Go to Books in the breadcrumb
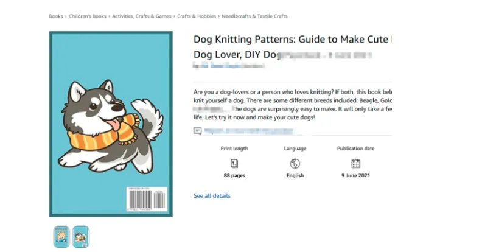Image resolution: width=482 pixels, height=252 pixels. tap(56, 16)
